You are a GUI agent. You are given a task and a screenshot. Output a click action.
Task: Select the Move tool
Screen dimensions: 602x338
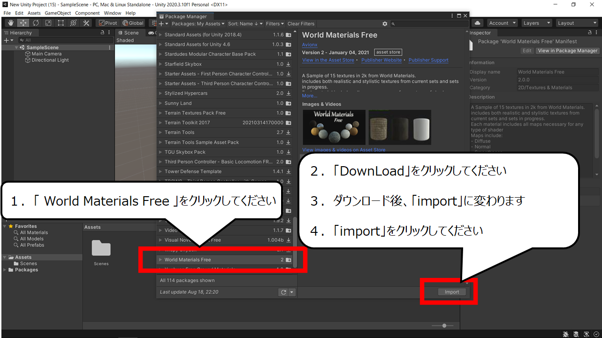coord(23,23)
